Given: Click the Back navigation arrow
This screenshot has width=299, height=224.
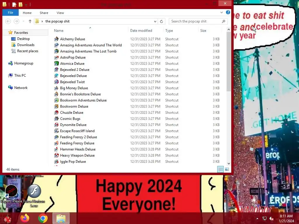Looking at the screenshot, I should [x=8, y=21].
